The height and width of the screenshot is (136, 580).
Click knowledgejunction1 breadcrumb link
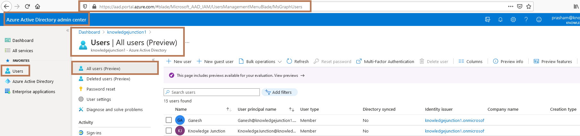[127, 32]
